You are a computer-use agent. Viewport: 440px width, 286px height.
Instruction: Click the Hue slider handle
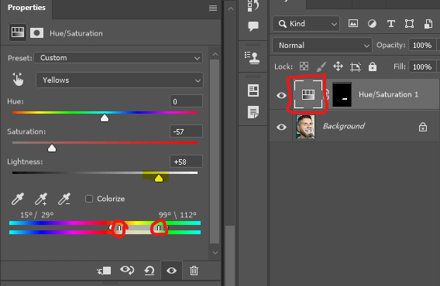tap(105, 118)
